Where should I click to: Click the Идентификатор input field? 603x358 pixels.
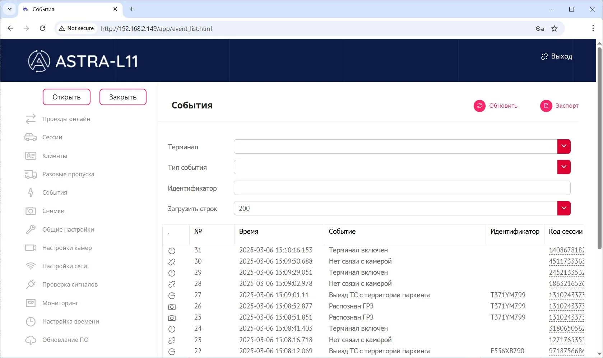tap(402, 188)
